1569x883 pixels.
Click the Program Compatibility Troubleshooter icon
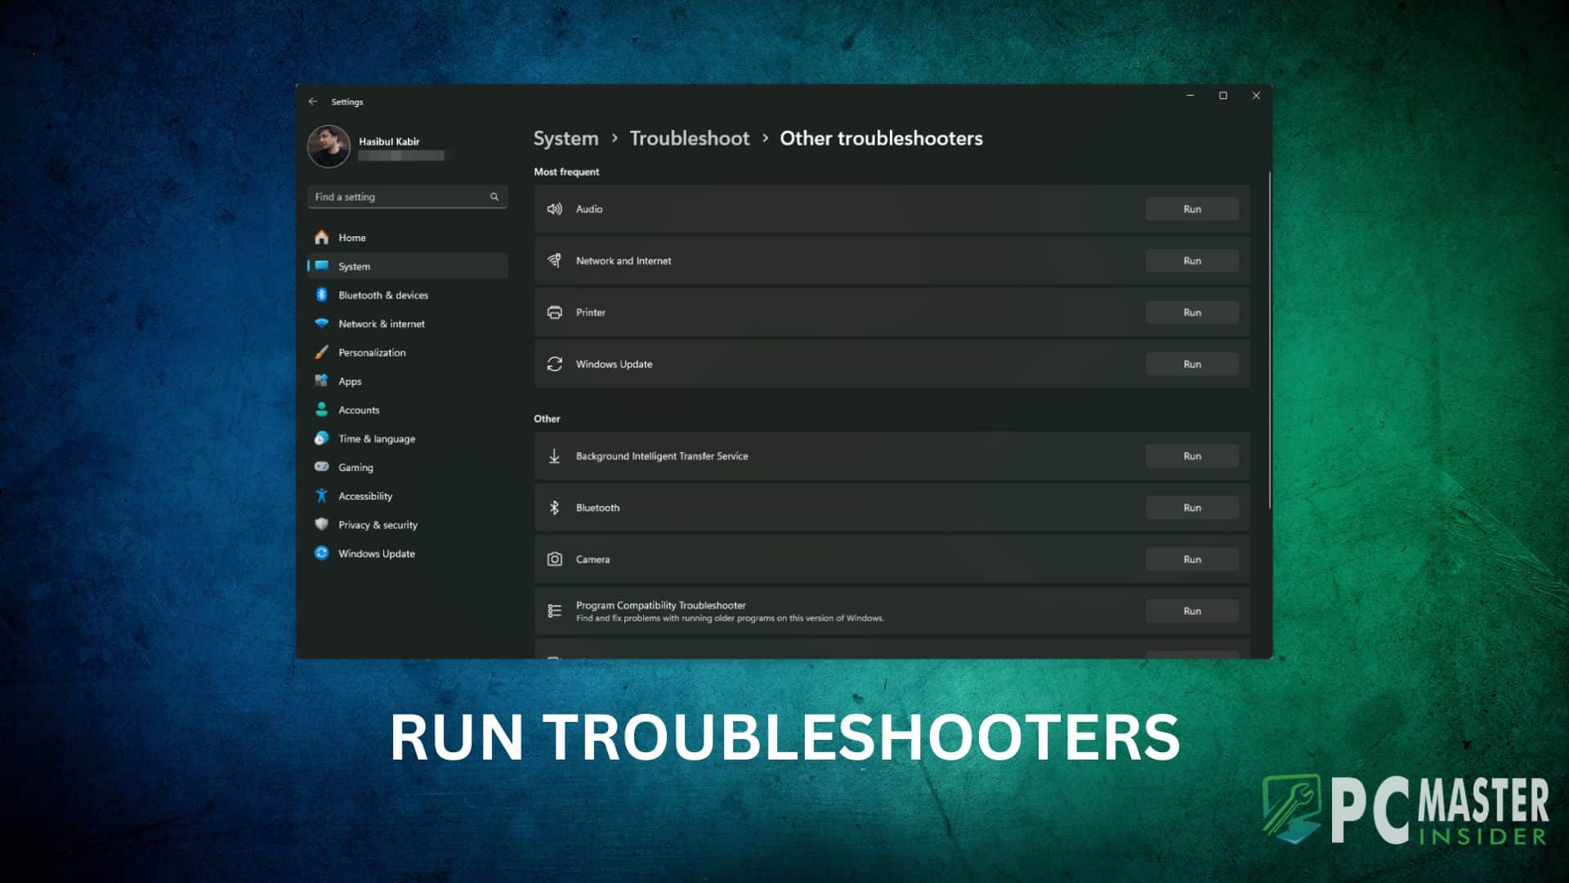coord(555,610)
